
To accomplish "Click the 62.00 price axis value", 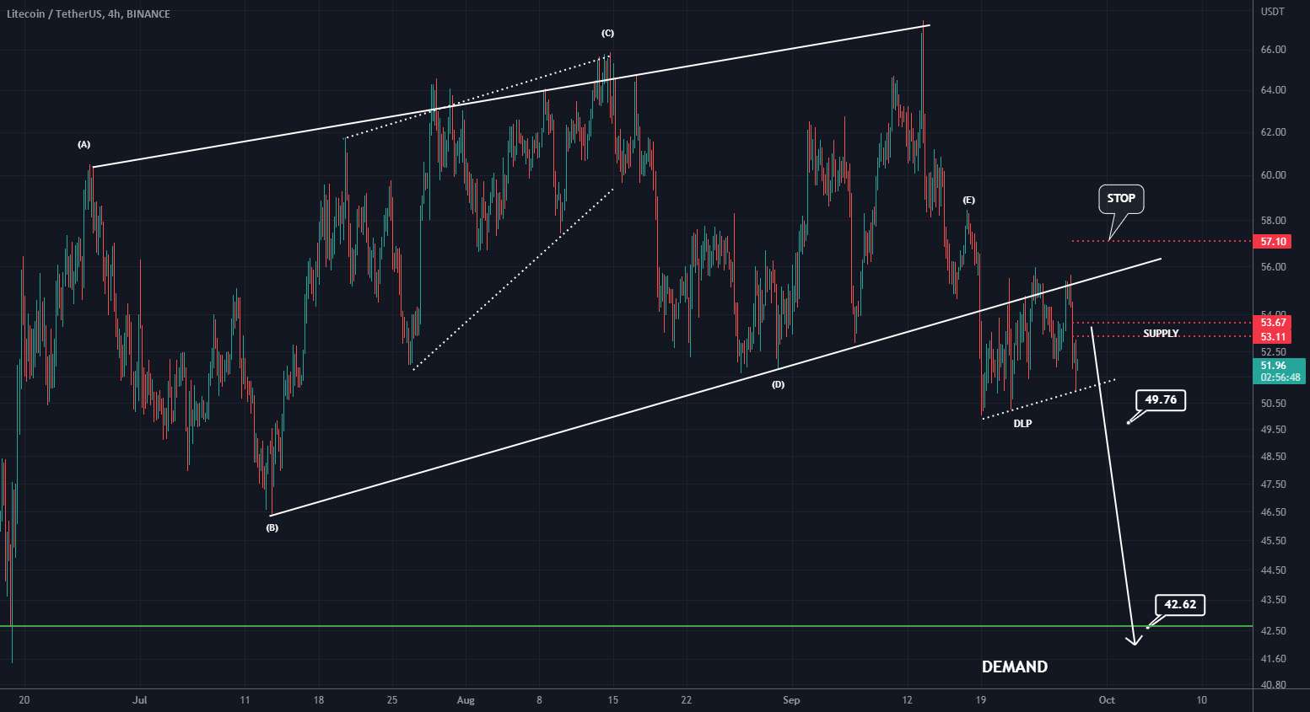I will [1274, 132].
